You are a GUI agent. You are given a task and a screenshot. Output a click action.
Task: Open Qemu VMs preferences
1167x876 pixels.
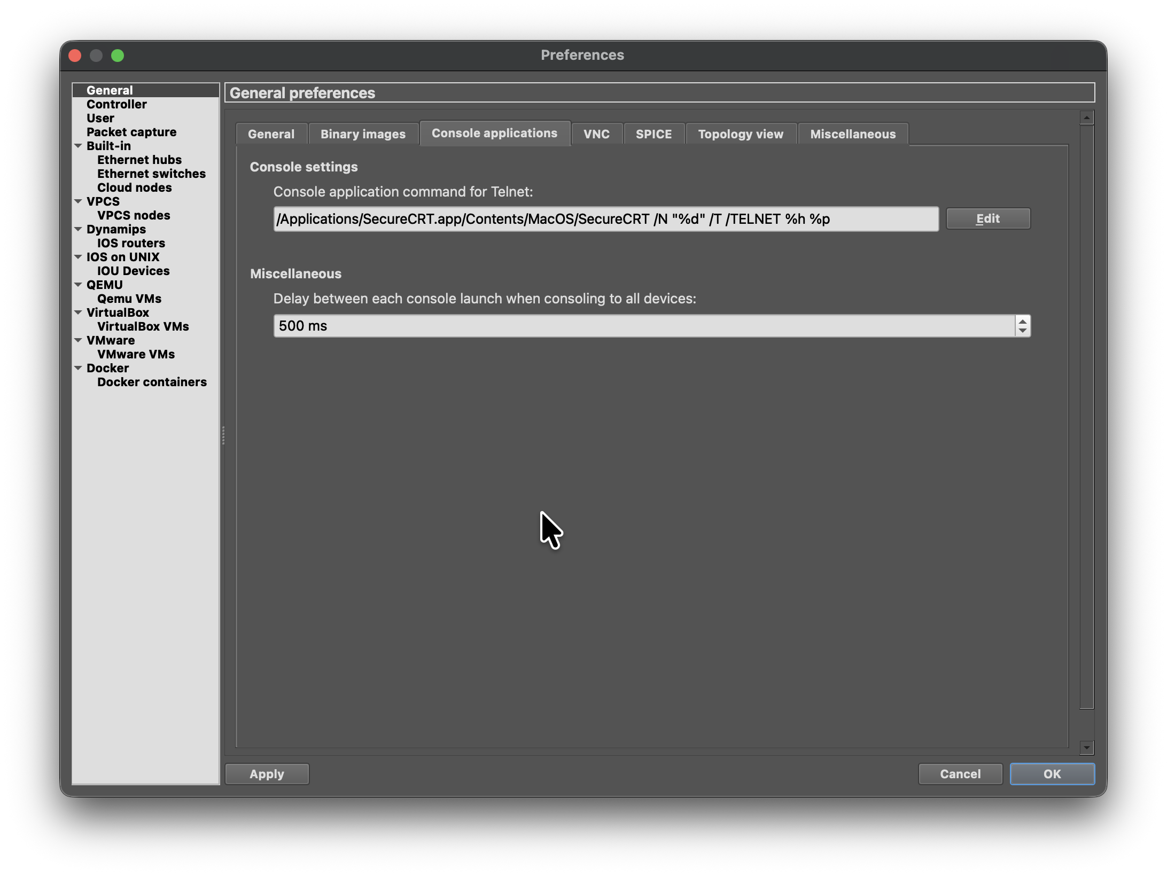click(129, 299)
